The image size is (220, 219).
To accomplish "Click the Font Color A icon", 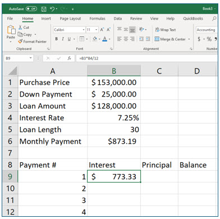I will (105, 39).
